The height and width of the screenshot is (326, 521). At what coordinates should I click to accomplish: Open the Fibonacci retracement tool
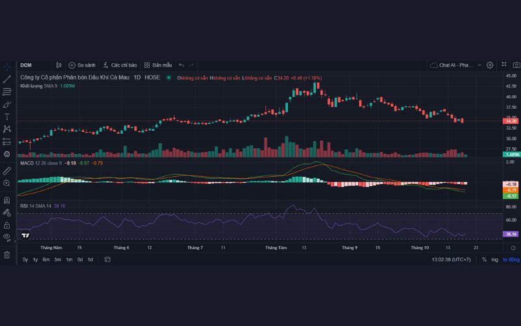click(7, 91)
